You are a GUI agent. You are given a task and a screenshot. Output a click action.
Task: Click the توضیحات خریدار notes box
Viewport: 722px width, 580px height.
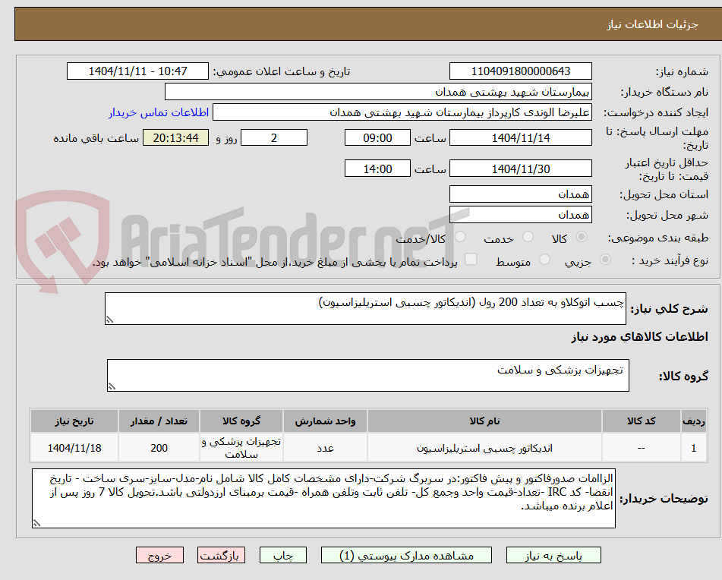click(x=323, y=499)
